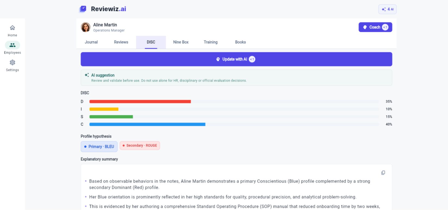
Task: Select the DISC tab
Action: [x=151, y=42]
